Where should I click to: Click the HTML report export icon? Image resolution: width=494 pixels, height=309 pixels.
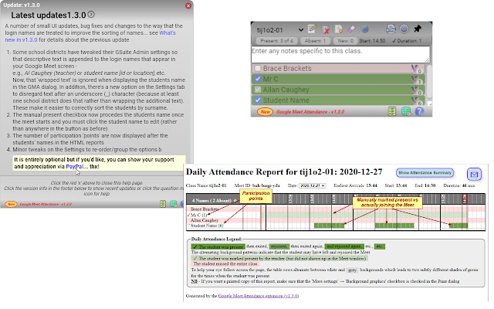pos(391,29)
